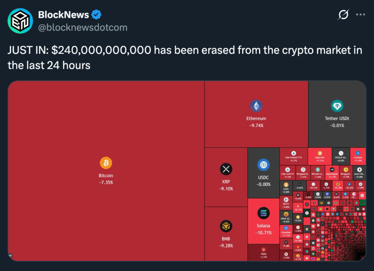Click the BNB logo icon
This screenshot has height=271, width=374.
pyautogui.click(x=226, y=226)
